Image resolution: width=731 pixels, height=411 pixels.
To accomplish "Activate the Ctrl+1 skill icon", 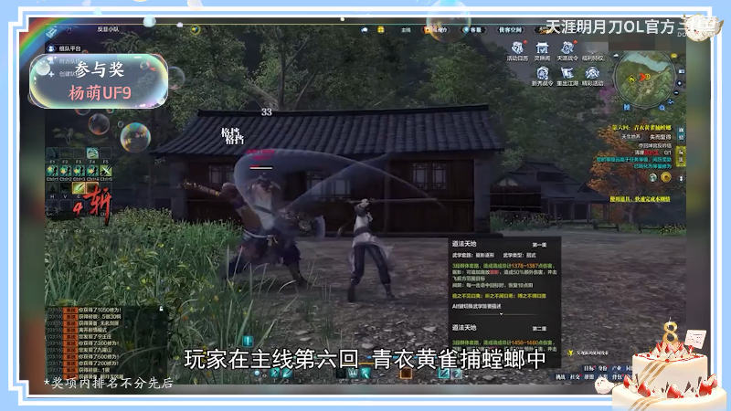I will pos(52,171).
